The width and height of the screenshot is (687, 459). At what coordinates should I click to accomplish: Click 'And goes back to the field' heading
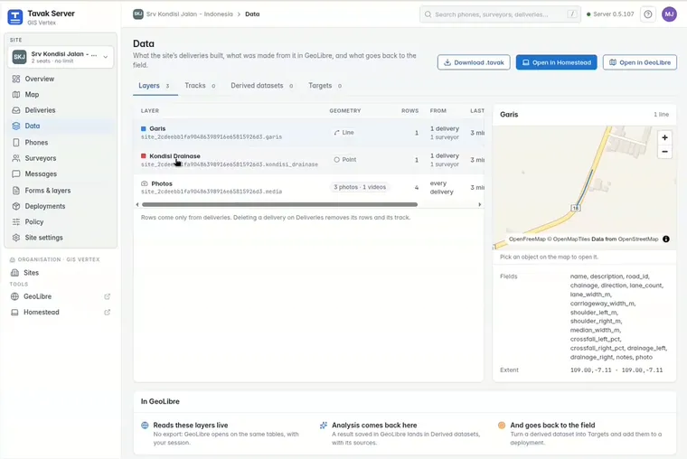(x=552, y=426)
